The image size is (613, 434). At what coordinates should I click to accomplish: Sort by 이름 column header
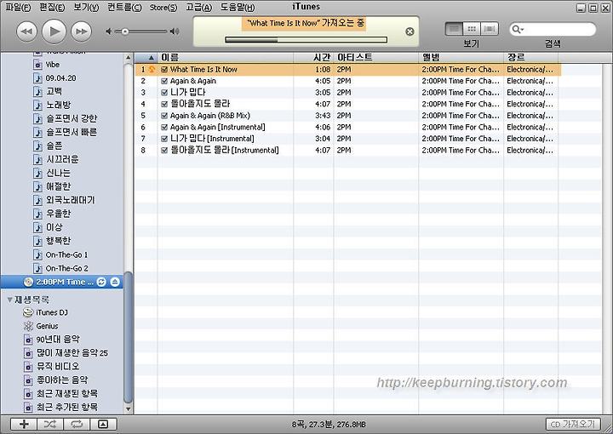point(225,58)
